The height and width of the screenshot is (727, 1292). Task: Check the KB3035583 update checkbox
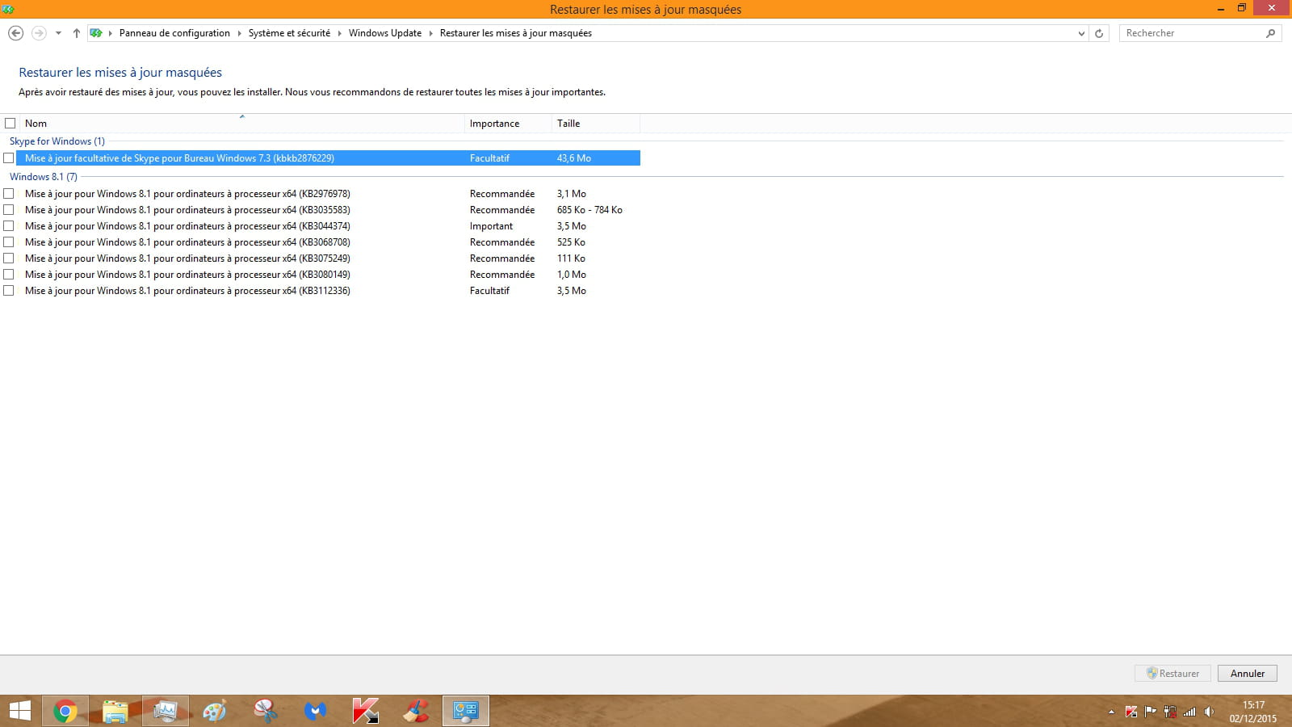[x=9, y=210]
